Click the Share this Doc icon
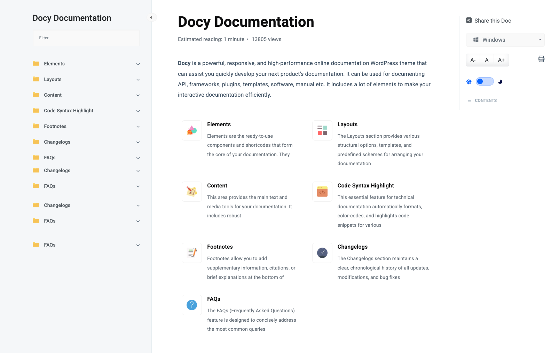 click(x=469, y=21)
